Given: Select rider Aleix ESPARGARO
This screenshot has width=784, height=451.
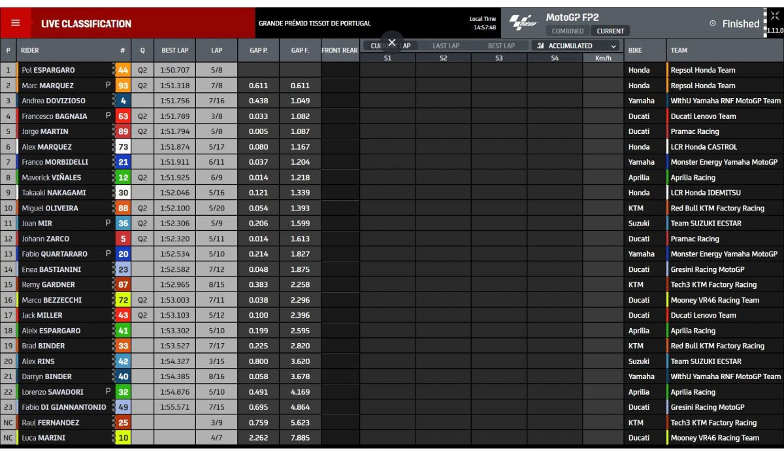Looking at the screenshot, I should [x=51, y=331].
